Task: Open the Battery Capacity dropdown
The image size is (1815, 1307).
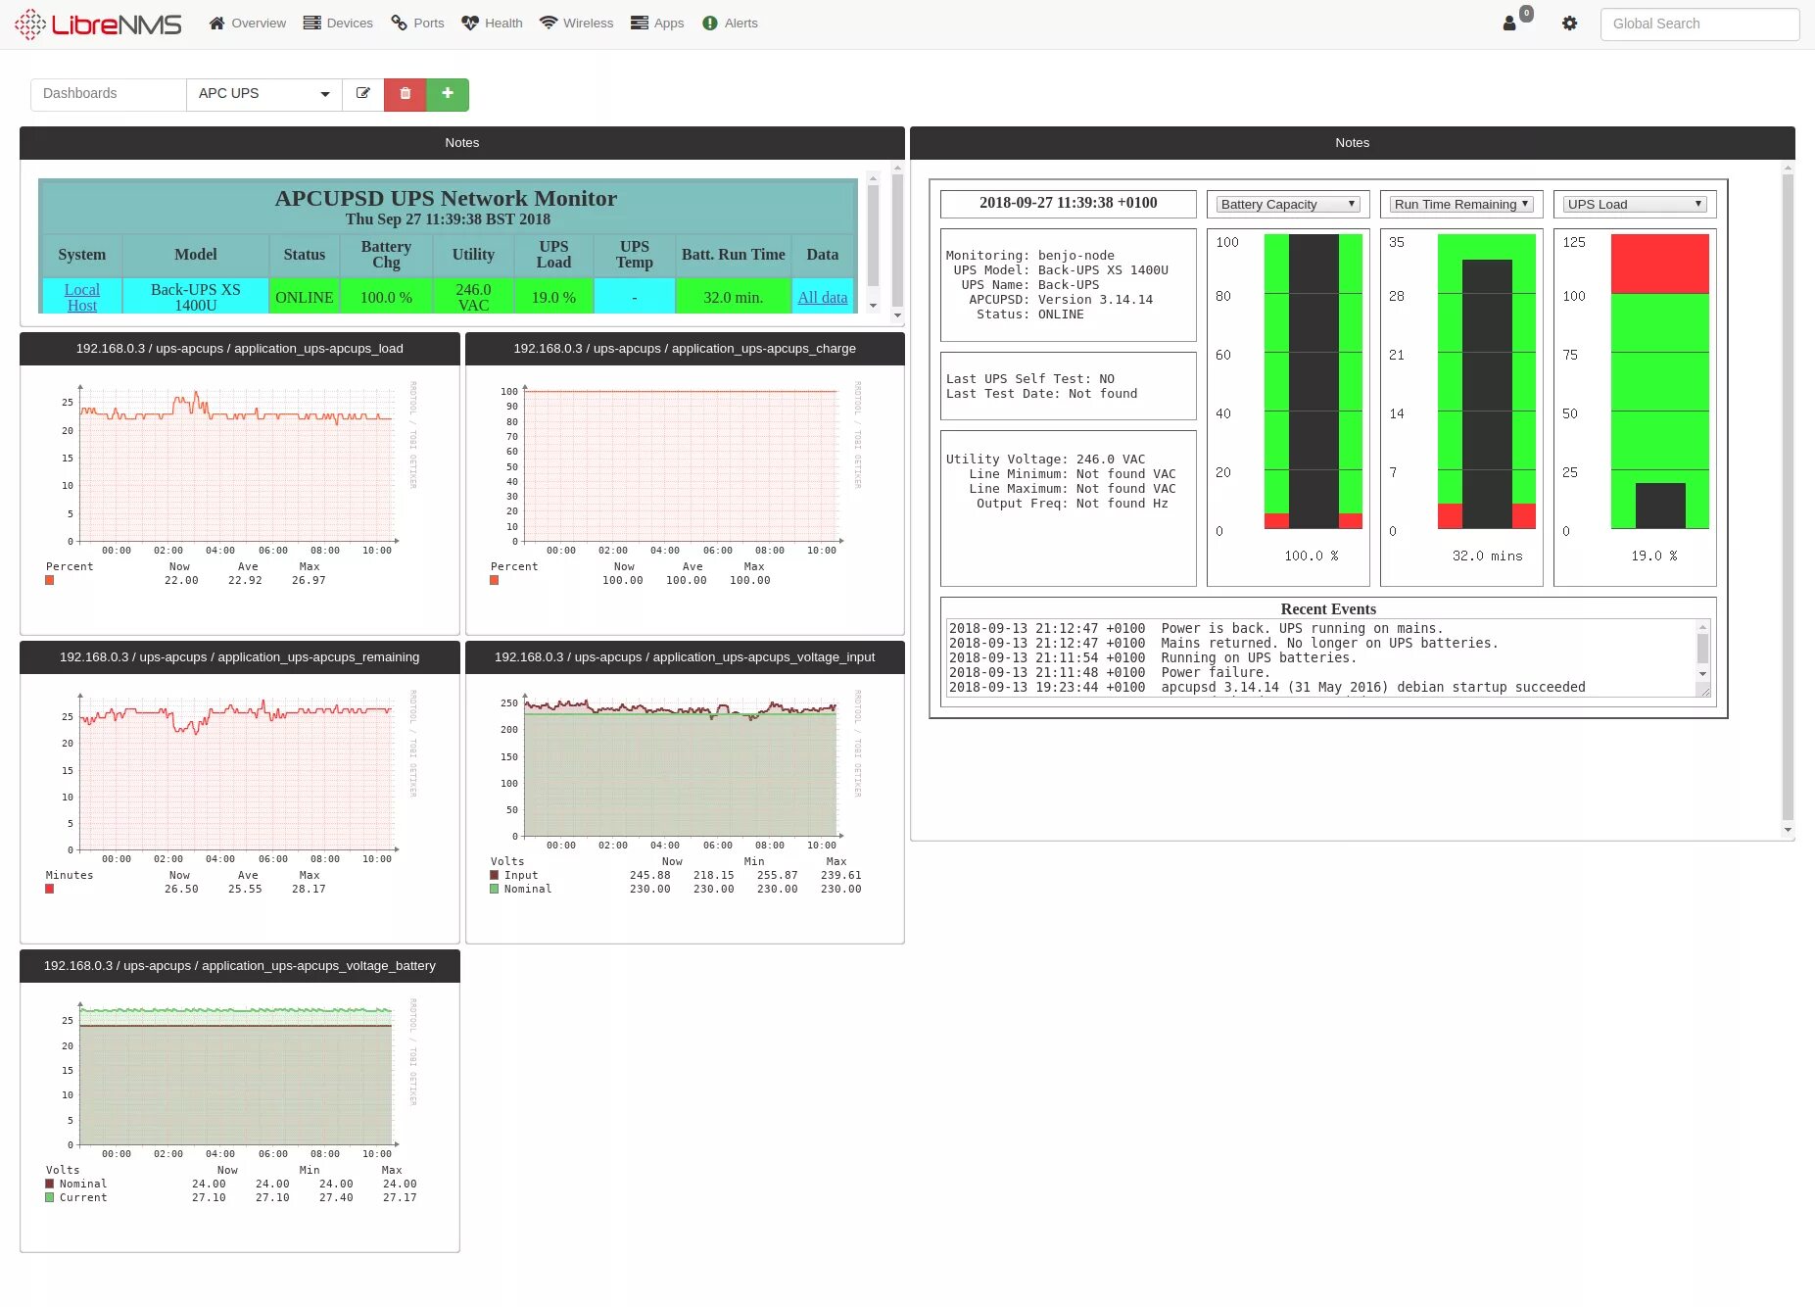Action: [x=1288, y=204]
